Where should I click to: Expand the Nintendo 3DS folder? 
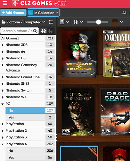coord(3,45)
